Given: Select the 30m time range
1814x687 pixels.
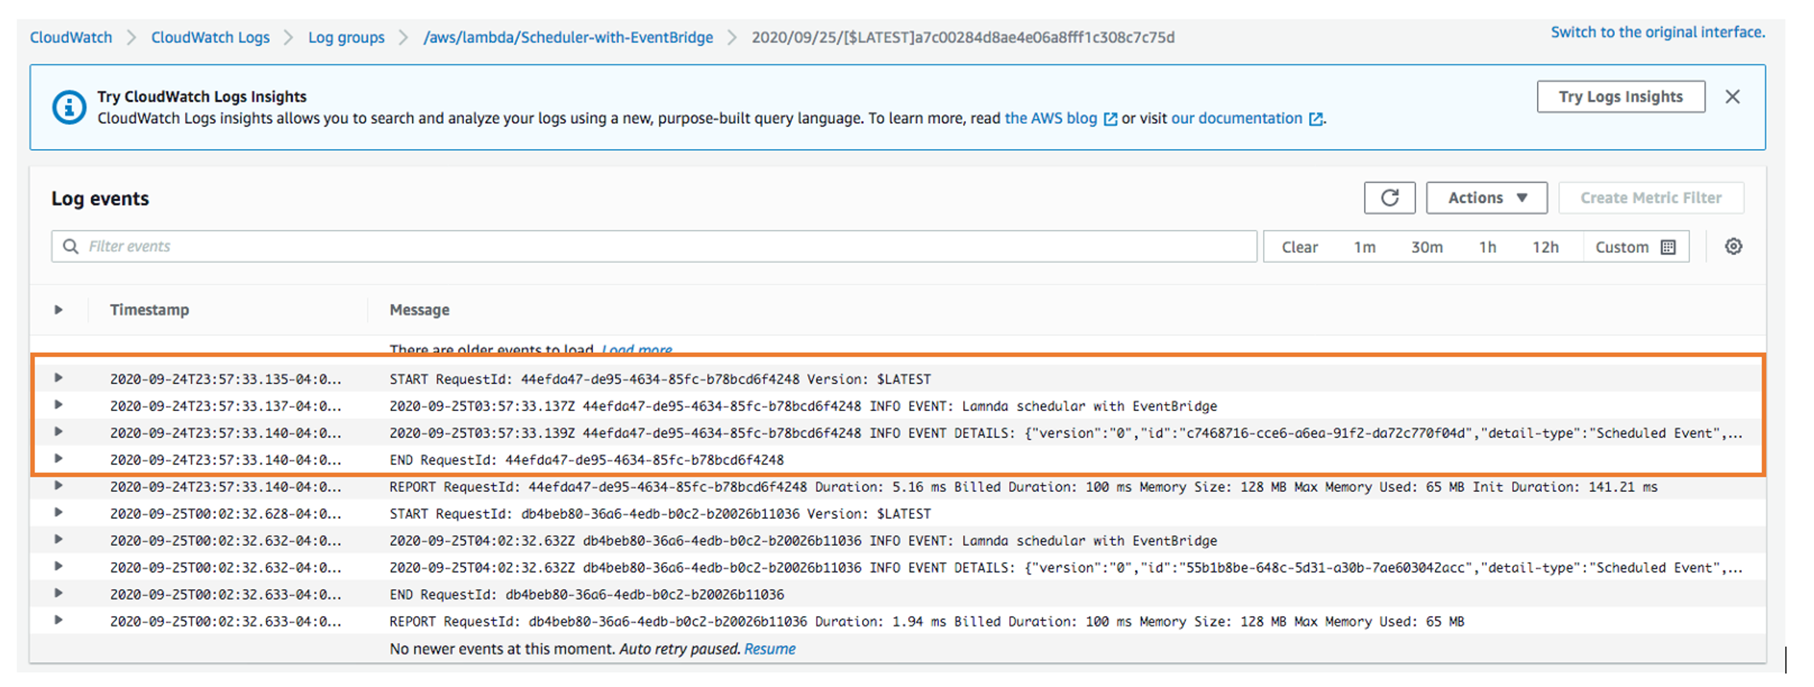Looking at the screenshot, I should click(1427, 246).
